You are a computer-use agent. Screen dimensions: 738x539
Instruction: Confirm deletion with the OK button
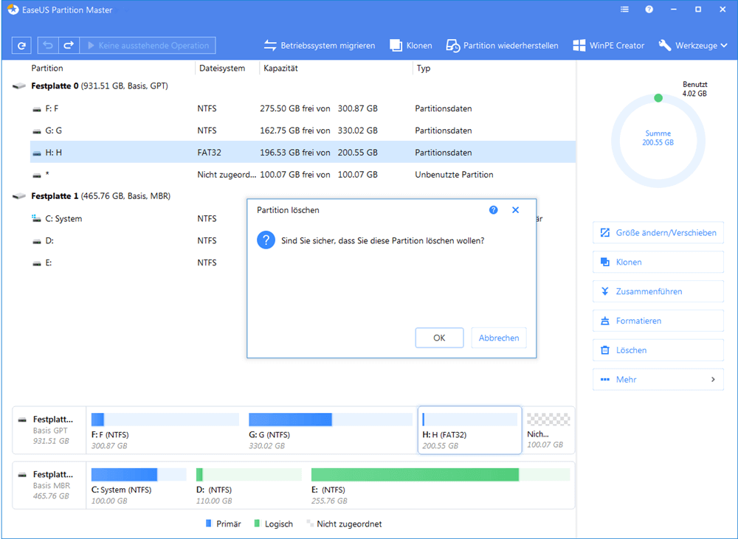point(439,338)
